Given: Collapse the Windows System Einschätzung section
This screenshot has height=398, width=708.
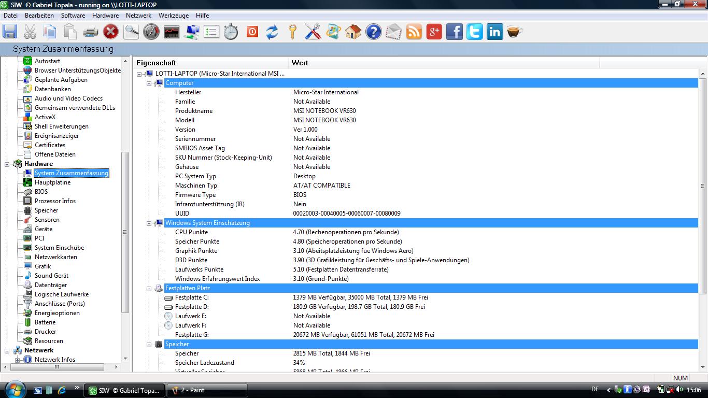Looking at the screenshot, I should [149, 223].
